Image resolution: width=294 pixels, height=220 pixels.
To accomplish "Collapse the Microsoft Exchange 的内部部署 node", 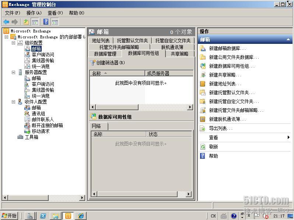I will [6, 37].
